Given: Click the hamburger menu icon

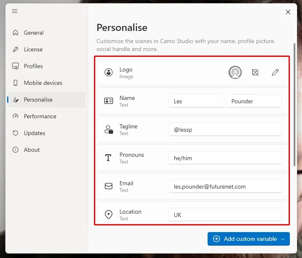Looking at the screenshot, I should (x=15, y=11).
